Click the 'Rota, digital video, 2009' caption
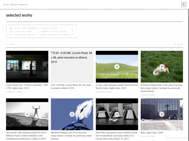Screen dimensions: 189x141 click(152, 133)
